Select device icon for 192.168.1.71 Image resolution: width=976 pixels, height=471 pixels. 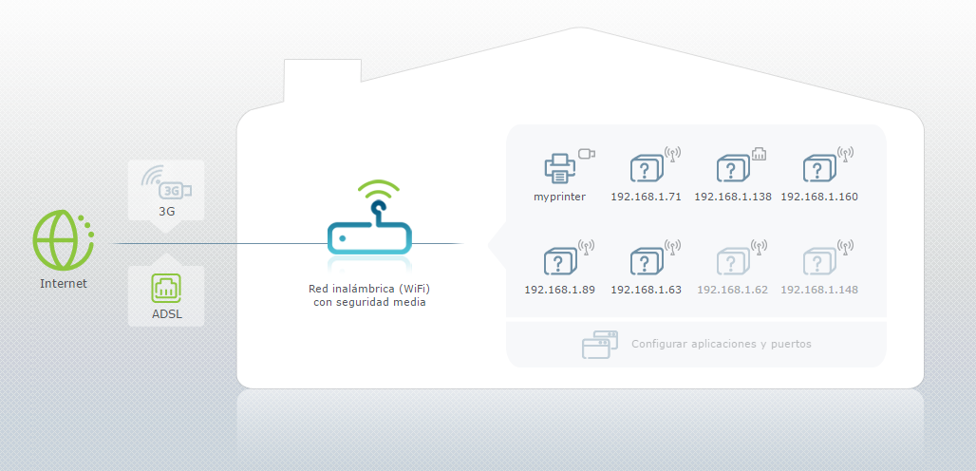pyautogui.click(x=647, y=169)
